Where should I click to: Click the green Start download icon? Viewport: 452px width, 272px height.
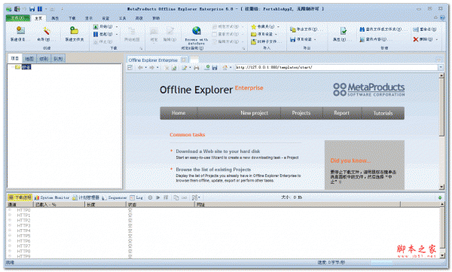tap(96, 26)
